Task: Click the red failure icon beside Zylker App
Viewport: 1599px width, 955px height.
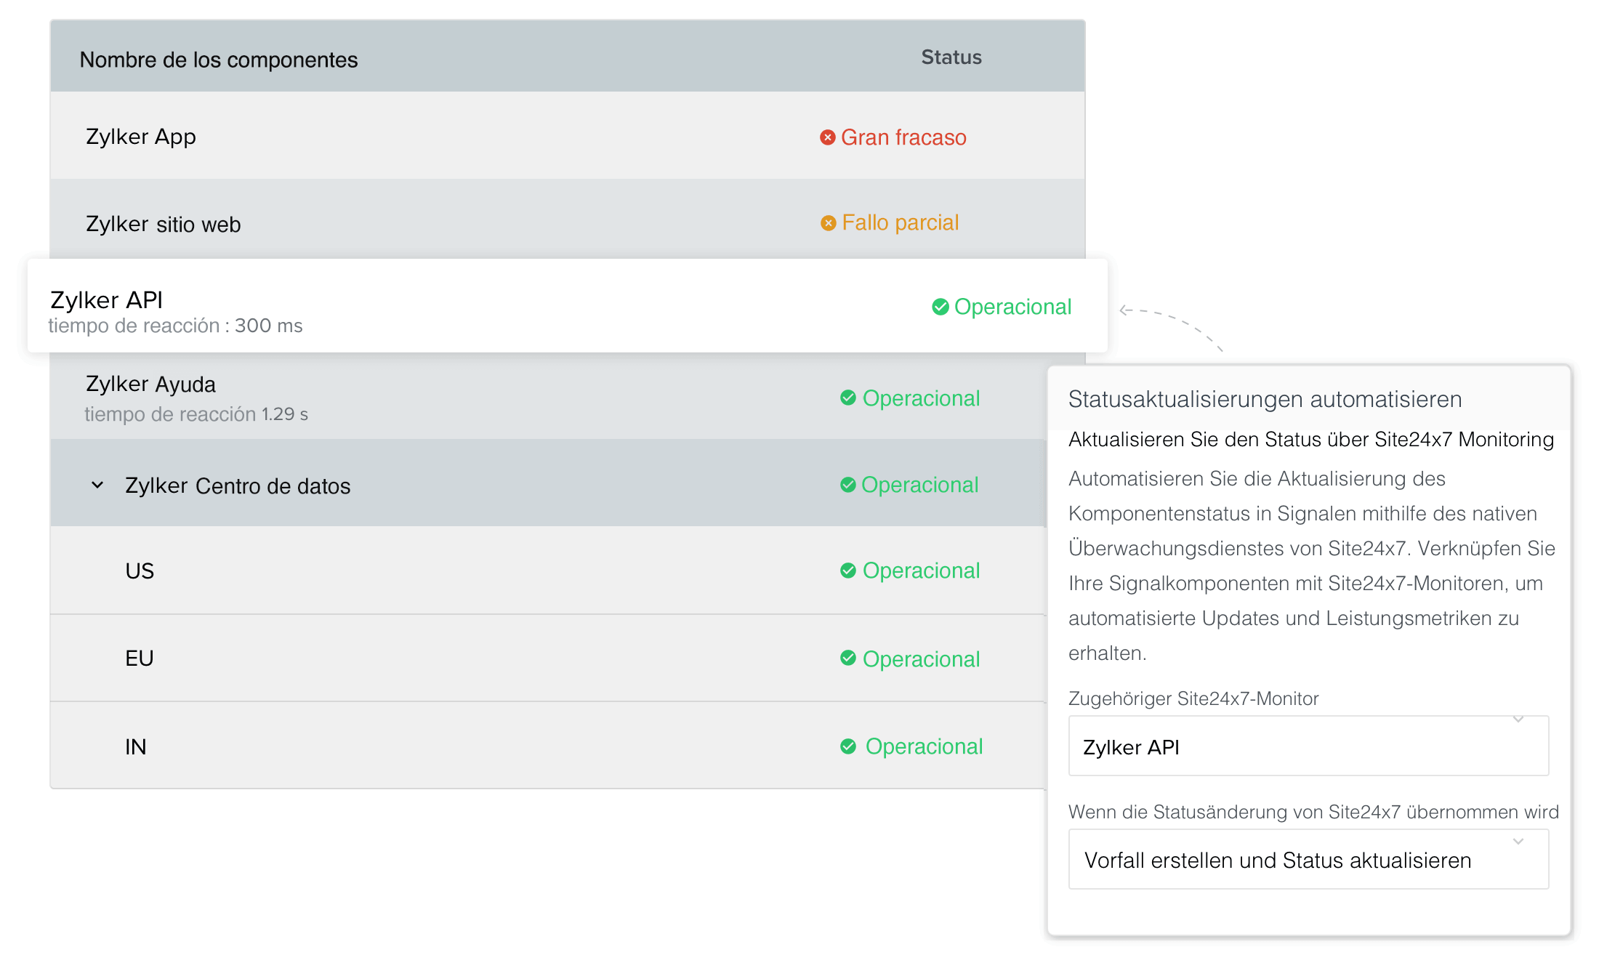Action: (827, 137)
